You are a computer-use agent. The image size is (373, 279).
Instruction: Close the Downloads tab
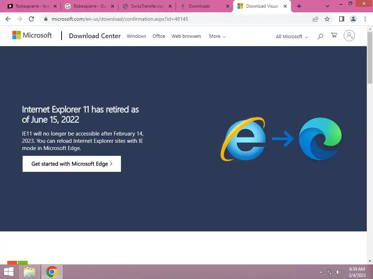pos(228,7)
